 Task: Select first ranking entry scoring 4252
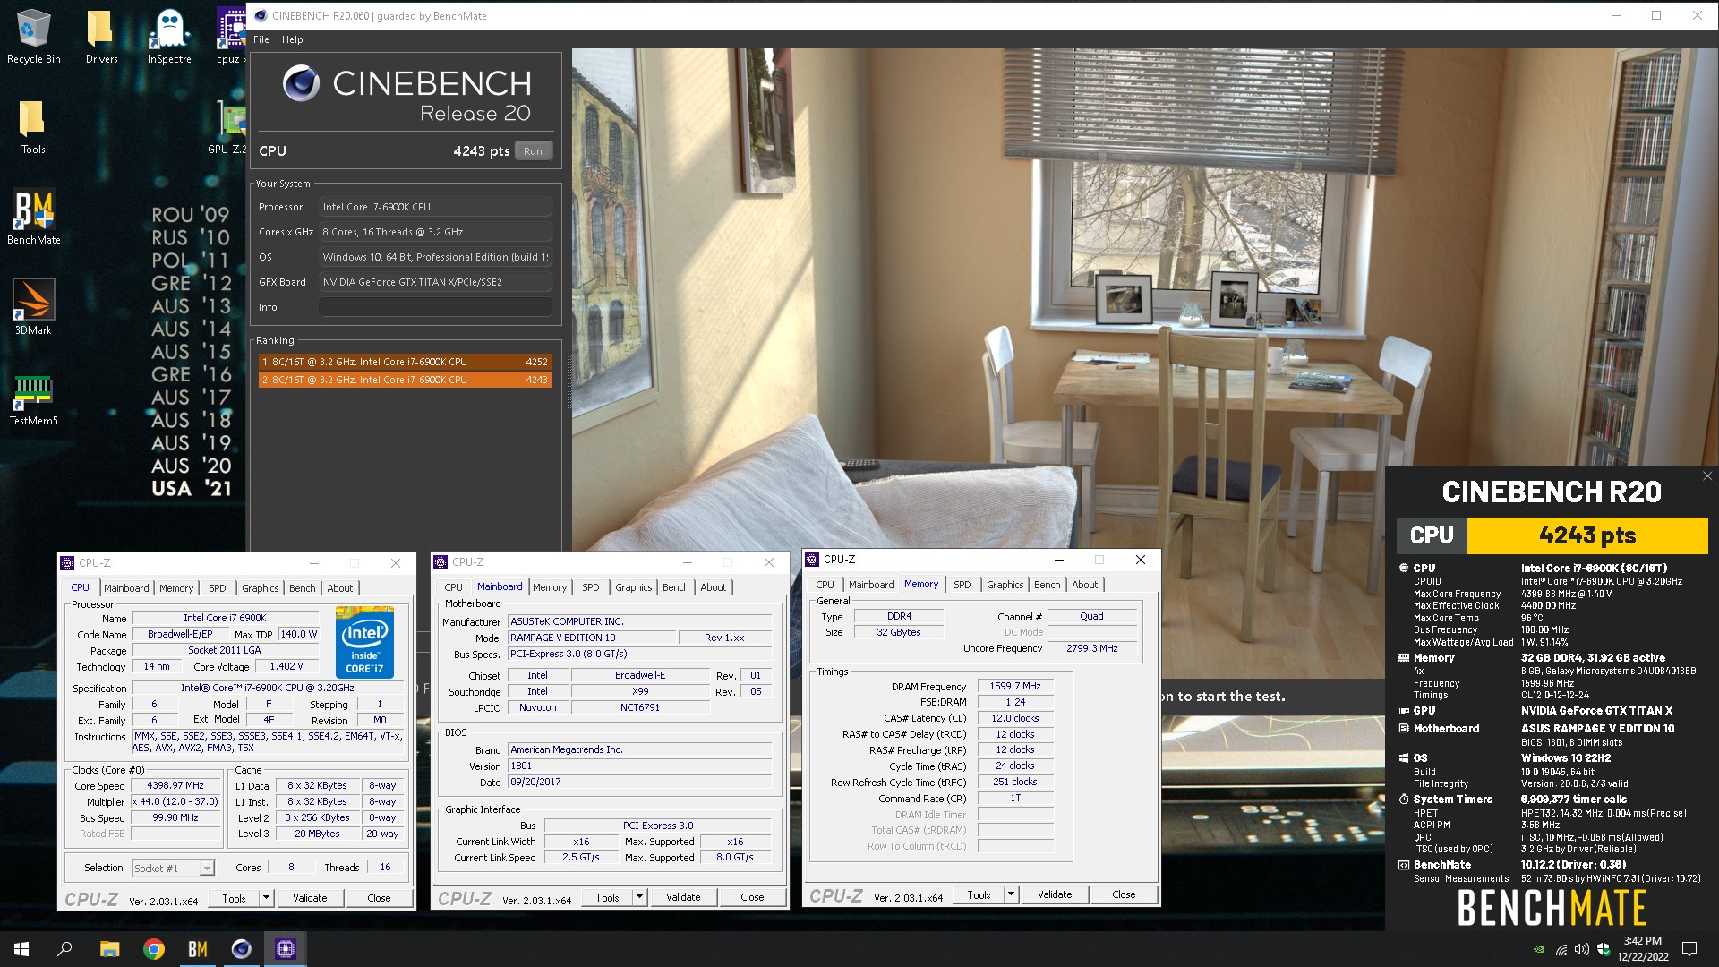point(405,362)
